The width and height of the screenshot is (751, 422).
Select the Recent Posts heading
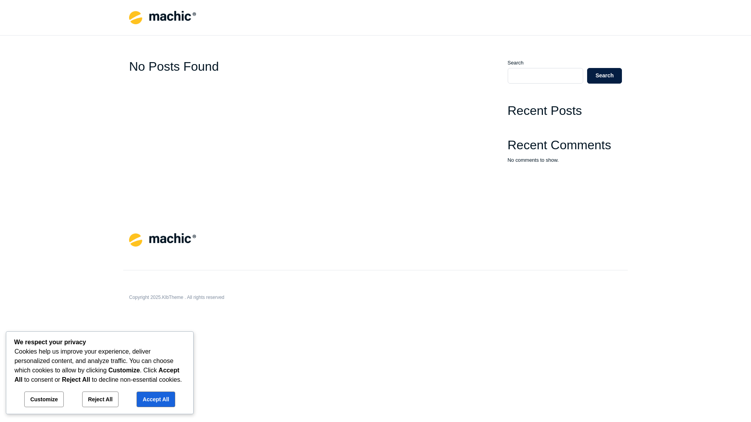pos(544,111)
